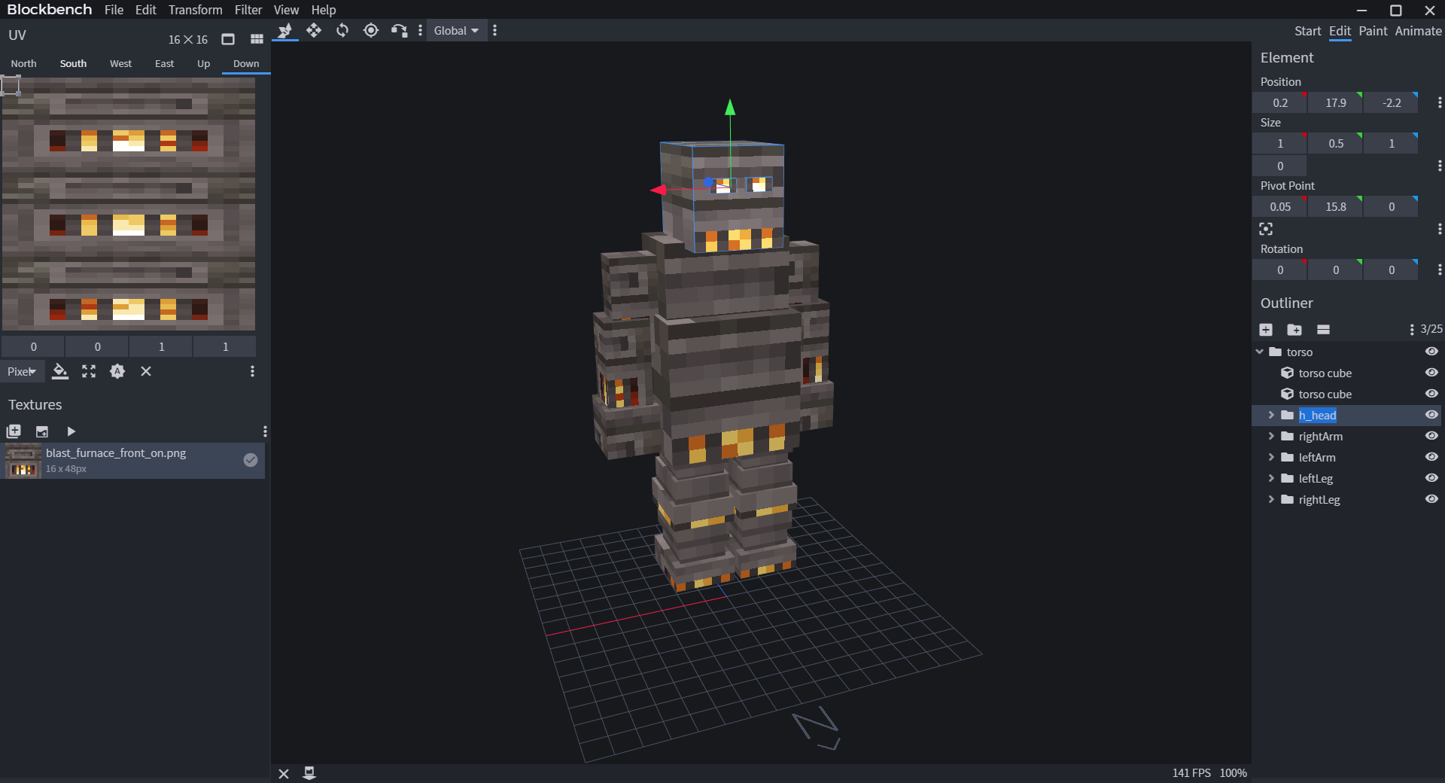Import texture icon in Textures panel
1445x783 pixels.
pos(42,431)
